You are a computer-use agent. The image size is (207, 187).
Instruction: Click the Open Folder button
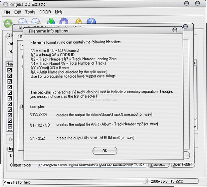[183, 165]
